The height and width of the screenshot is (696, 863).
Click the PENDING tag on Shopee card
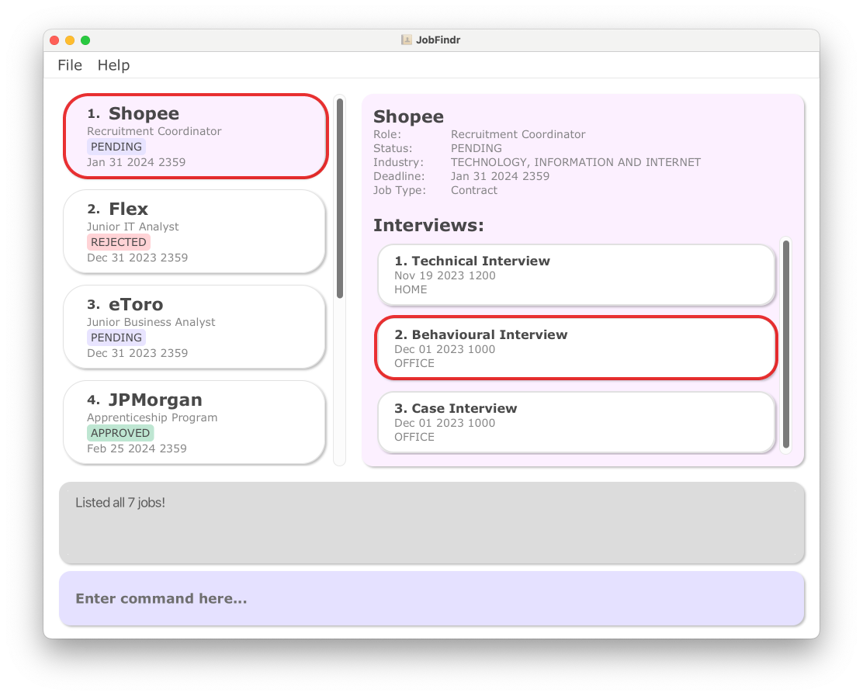[x=116, y=147]
